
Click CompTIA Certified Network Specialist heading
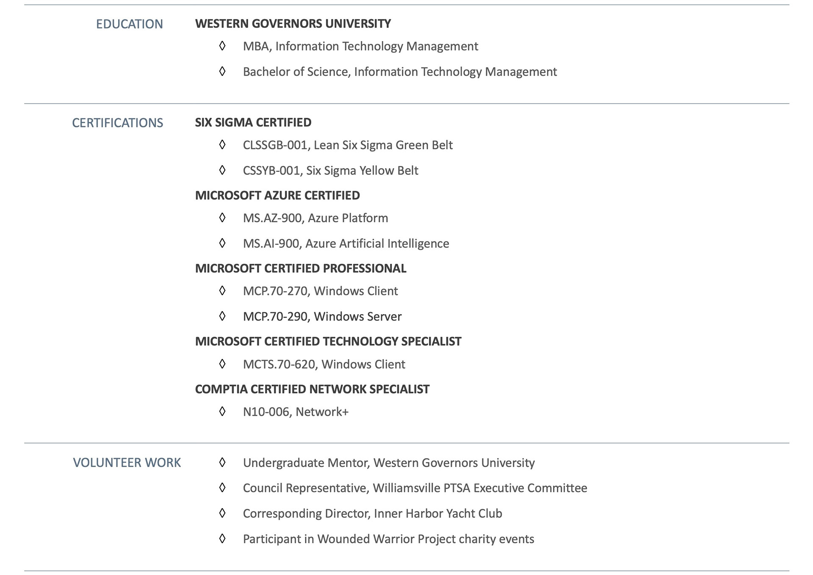312,389
